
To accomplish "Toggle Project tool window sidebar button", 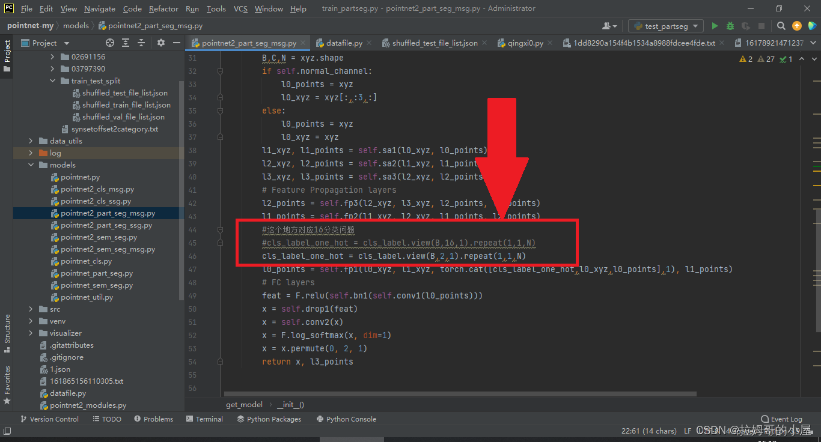I will (x=7, y=56).
